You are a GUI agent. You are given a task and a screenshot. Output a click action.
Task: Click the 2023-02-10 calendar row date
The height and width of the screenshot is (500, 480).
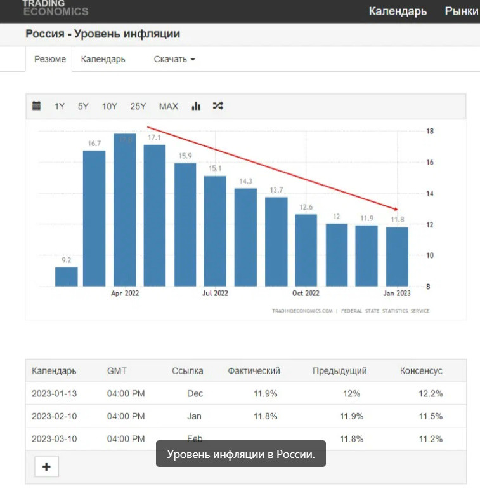coord(54,416)
